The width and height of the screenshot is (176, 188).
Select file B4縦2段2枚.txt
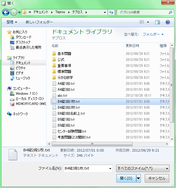(110, 108)
